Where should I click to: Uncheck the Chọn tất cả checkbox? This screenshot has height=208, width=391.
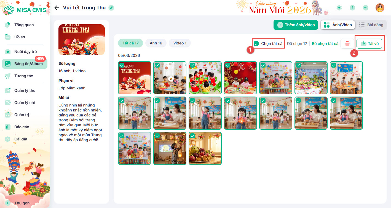click(256, 44)
